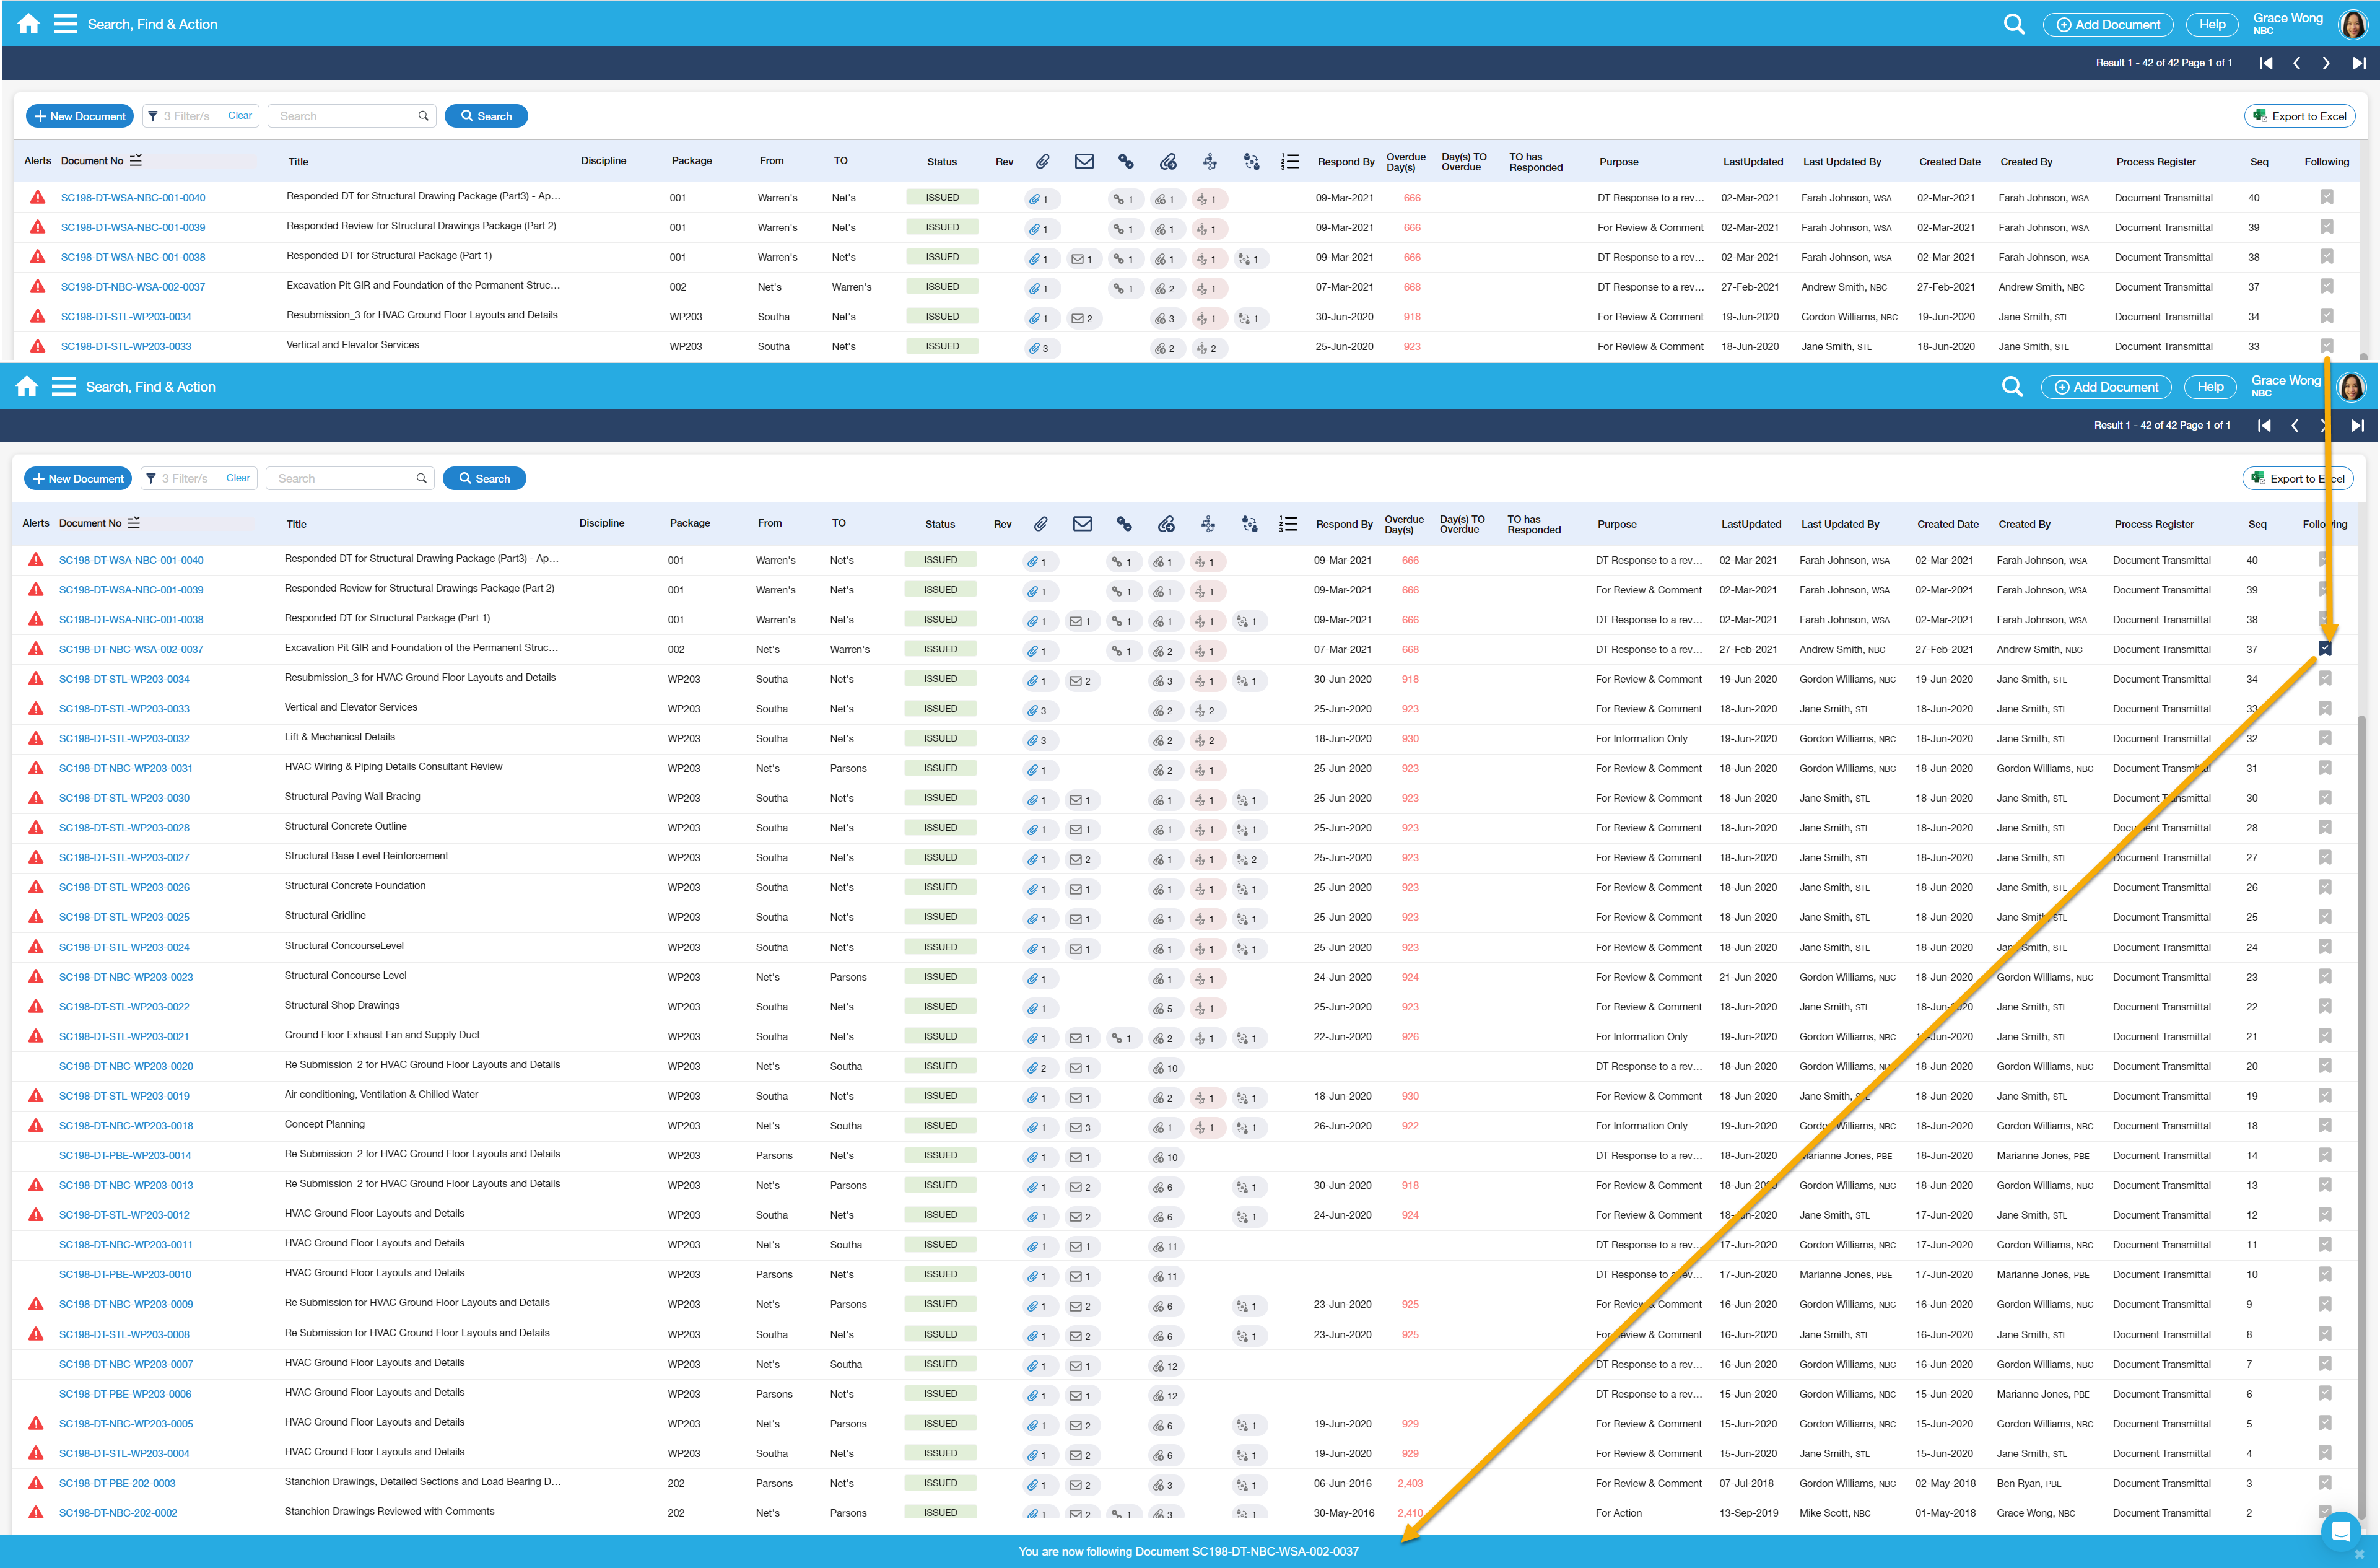2380x1568 pixels.
Task: Go to last page of results
Action: coord(2358,63)
